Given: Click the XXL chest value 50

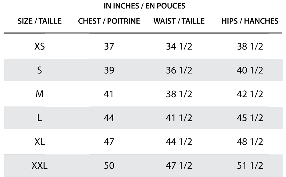Looking at the screenshot, I should [x=109, y=165].
